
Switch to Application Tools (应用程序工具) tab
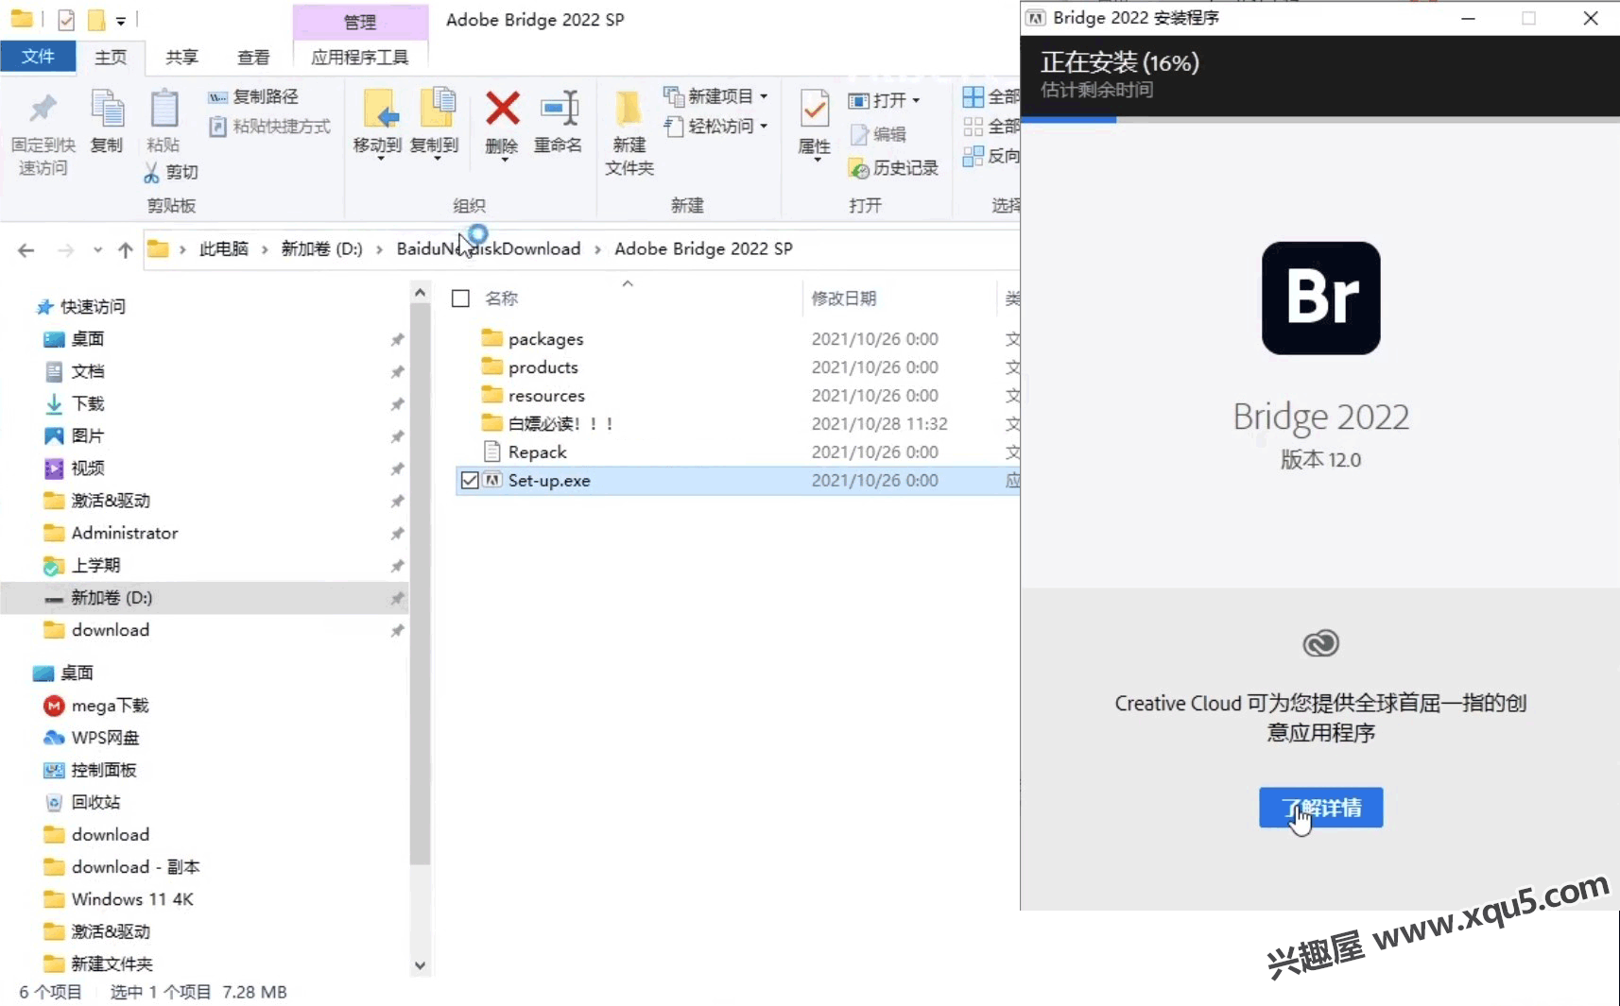click(x=360, y=58)
